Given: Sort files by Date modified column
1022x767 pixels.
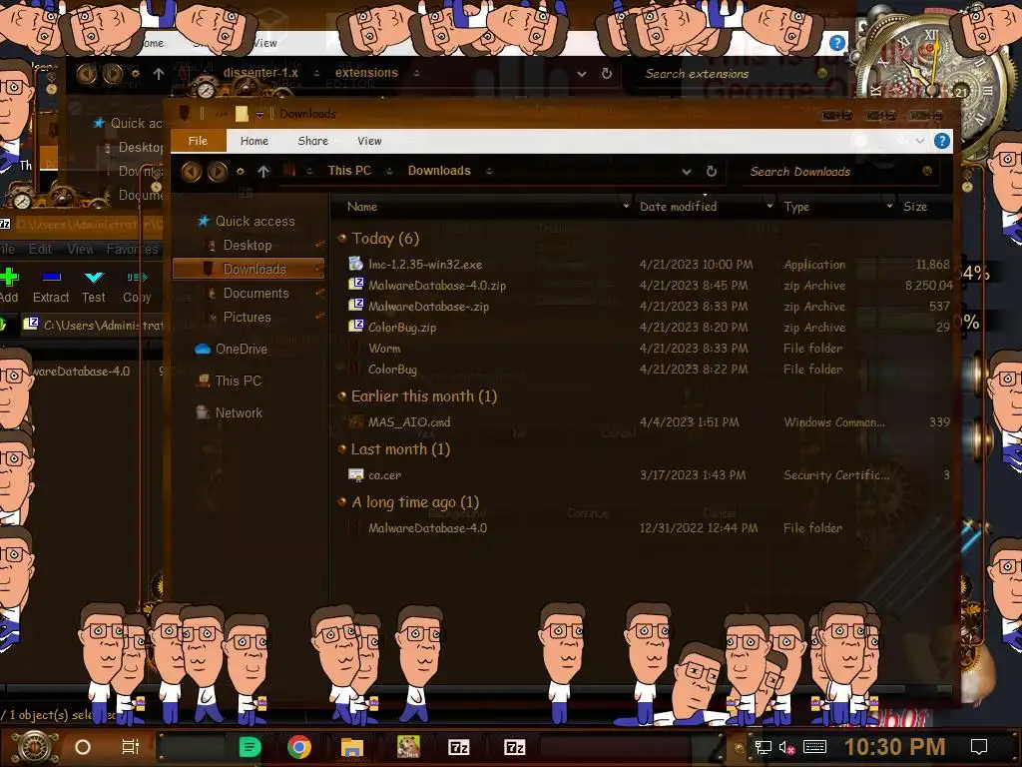Looking at the screenshot, I should click(678, 207).
